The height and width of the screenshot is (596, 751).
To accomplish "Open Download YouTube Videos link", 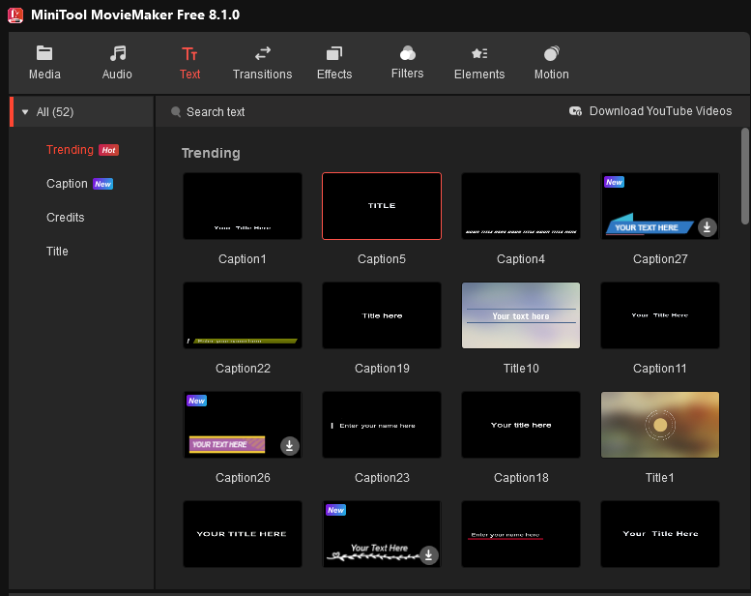I will point(660,111).
